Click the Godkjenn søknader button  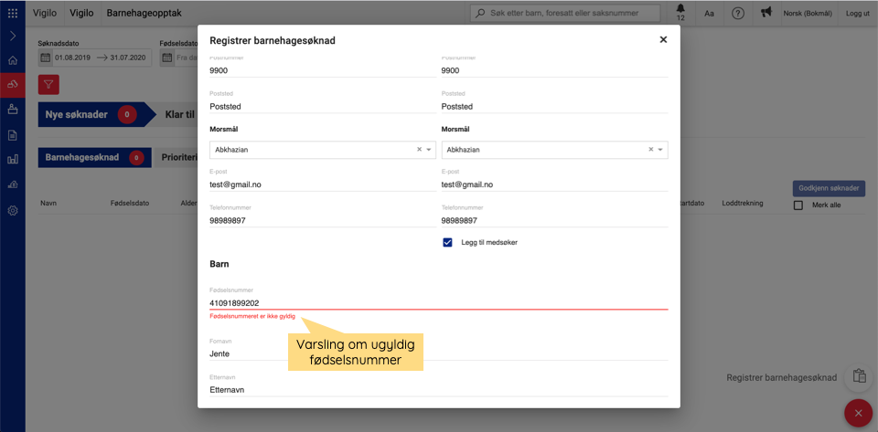click(829, 188)
